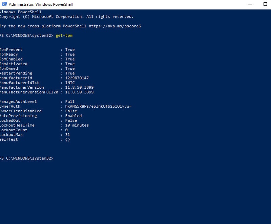Select the INTC manufacturer text value
Screen dimensions: 271x224
(x=70, y=83)
